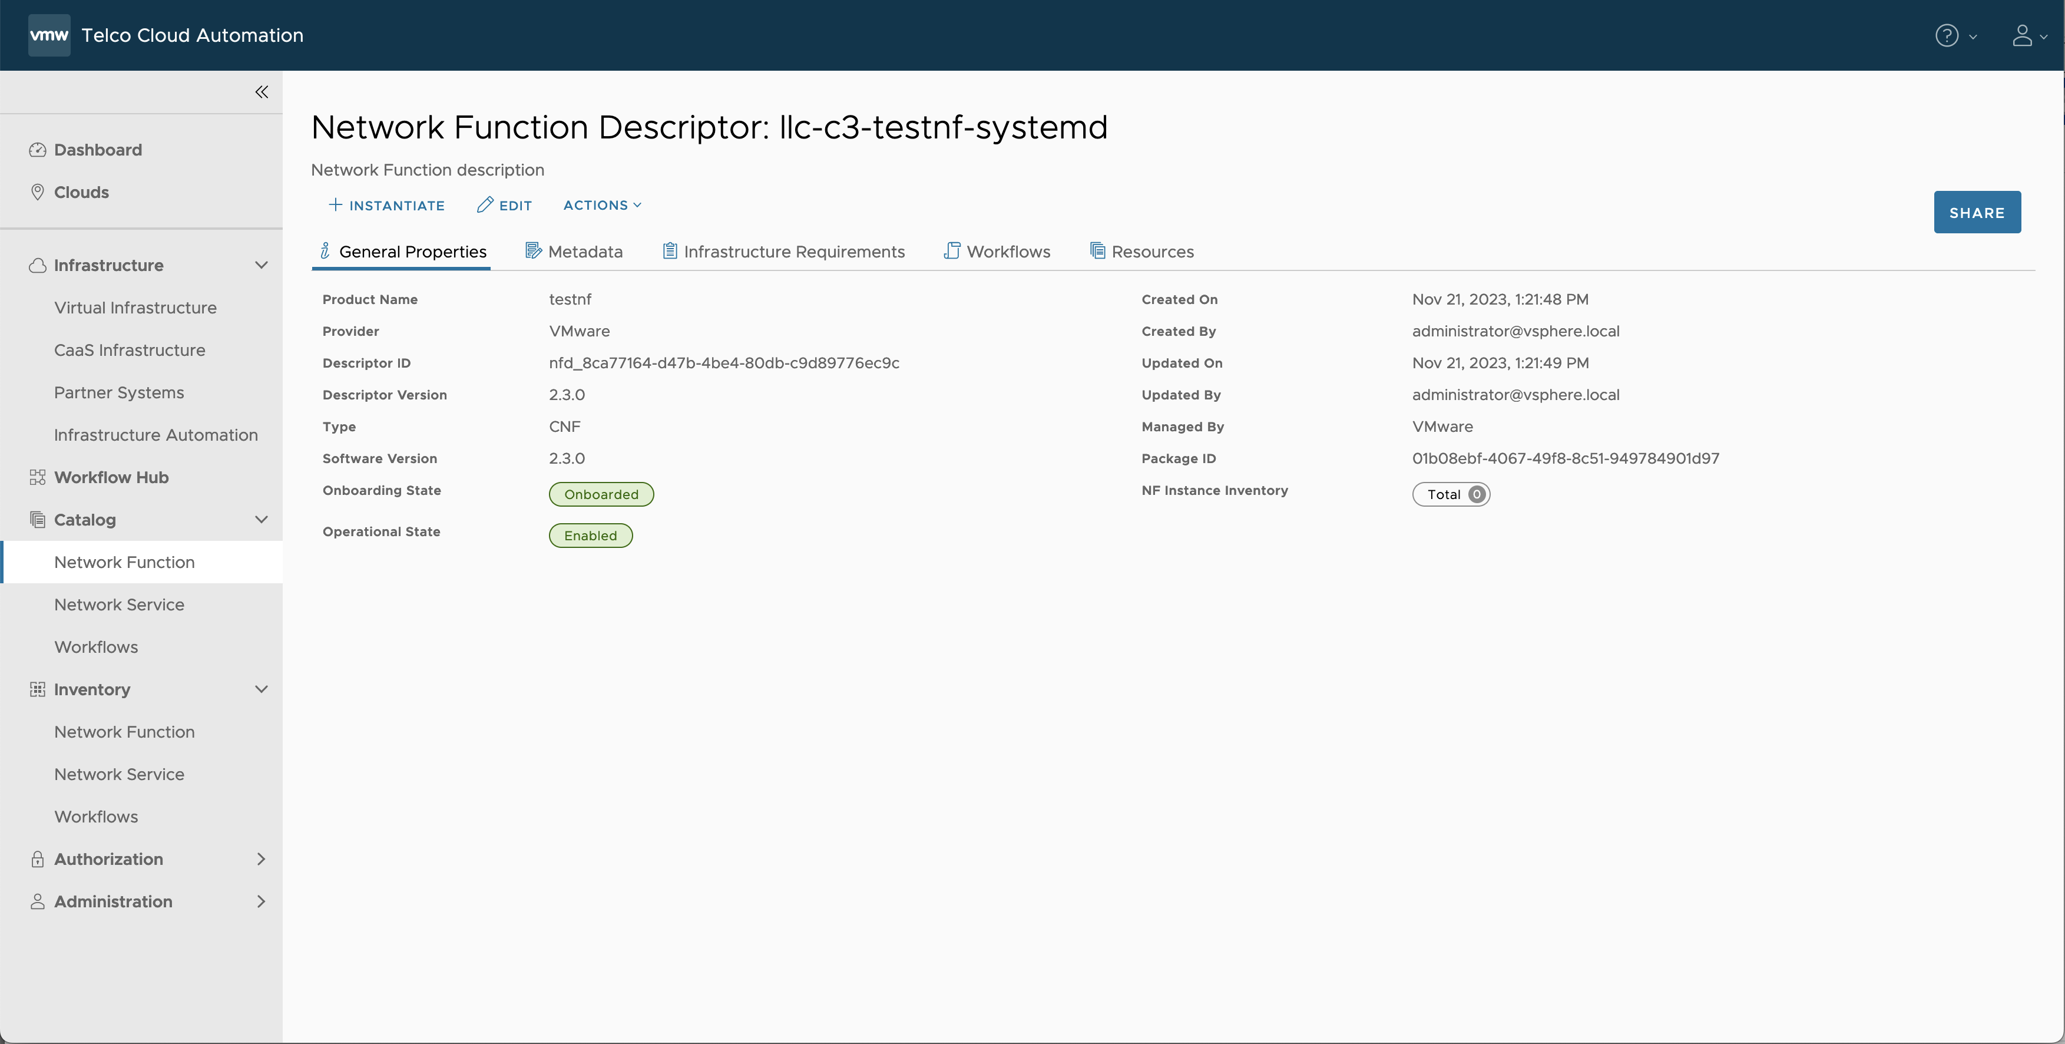Click the Inventory icon in sidebar
This screenshot has width=2065, height=1044.
click(36, 690)
